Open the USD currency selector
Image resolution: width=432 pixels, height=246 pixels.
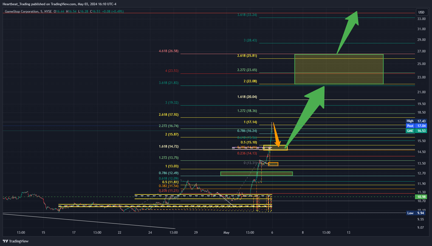(x=422, y=12)
